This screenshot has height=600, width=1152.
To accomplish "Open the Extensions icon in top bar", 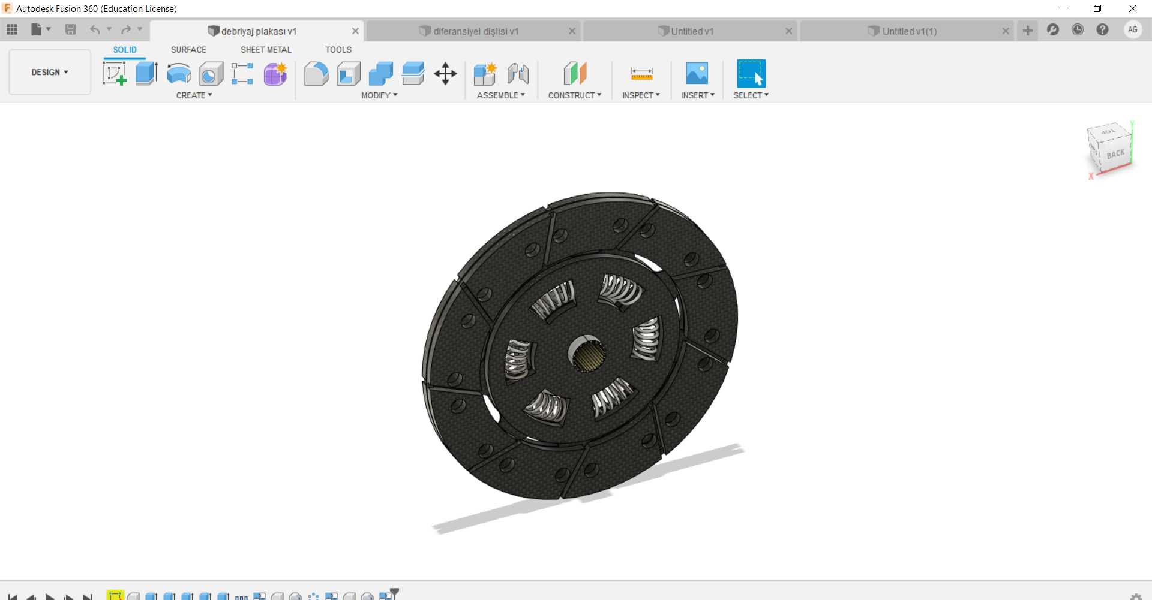I will click(x=1053, y=29).
